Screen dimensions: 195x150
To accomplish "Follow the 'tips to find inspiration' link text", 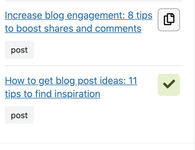I will [x=52, y=94].
